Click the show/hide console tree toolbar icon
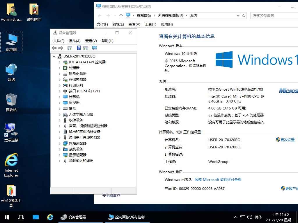This screenshot has height=223, width=298. click(x=70, y=48)
